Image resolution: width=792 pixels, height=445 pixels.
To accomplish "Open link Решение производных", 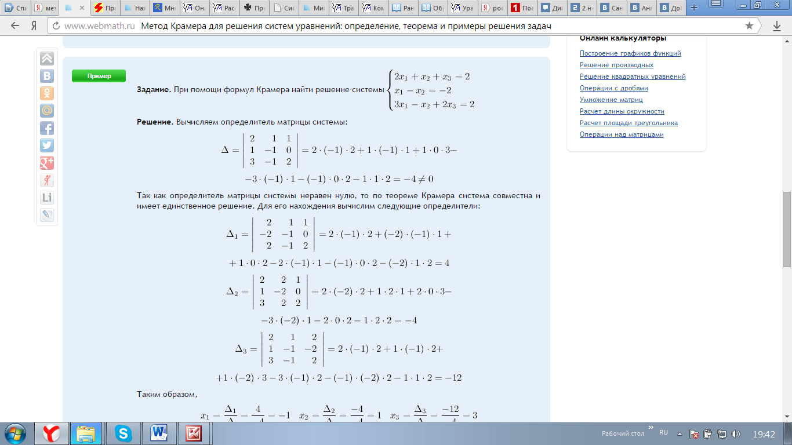I will [616, 65].
